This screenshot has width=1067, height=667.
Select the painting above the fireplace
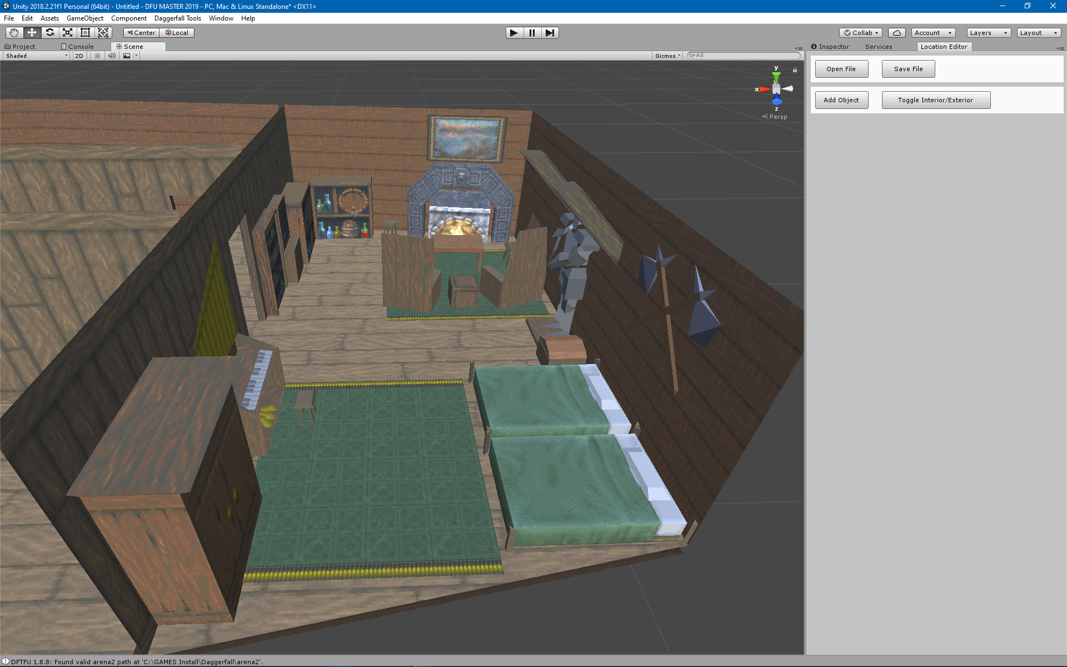pyautogui.click(x=466, y=139)
